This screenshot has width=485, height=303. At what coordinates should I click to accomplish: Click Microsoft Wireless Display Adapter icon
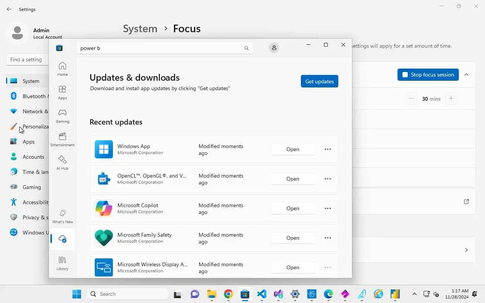(104, 267)
